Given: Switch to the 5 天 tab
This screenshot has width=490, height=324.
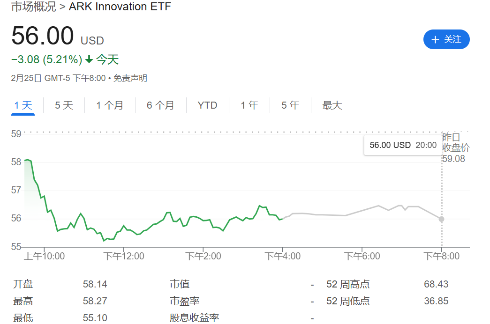Looking at the screenshot, I should (64, 105).
